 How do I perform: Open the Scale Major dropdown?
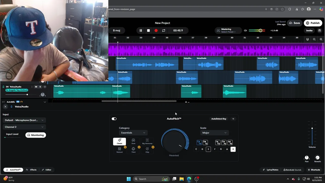(215, 133)
